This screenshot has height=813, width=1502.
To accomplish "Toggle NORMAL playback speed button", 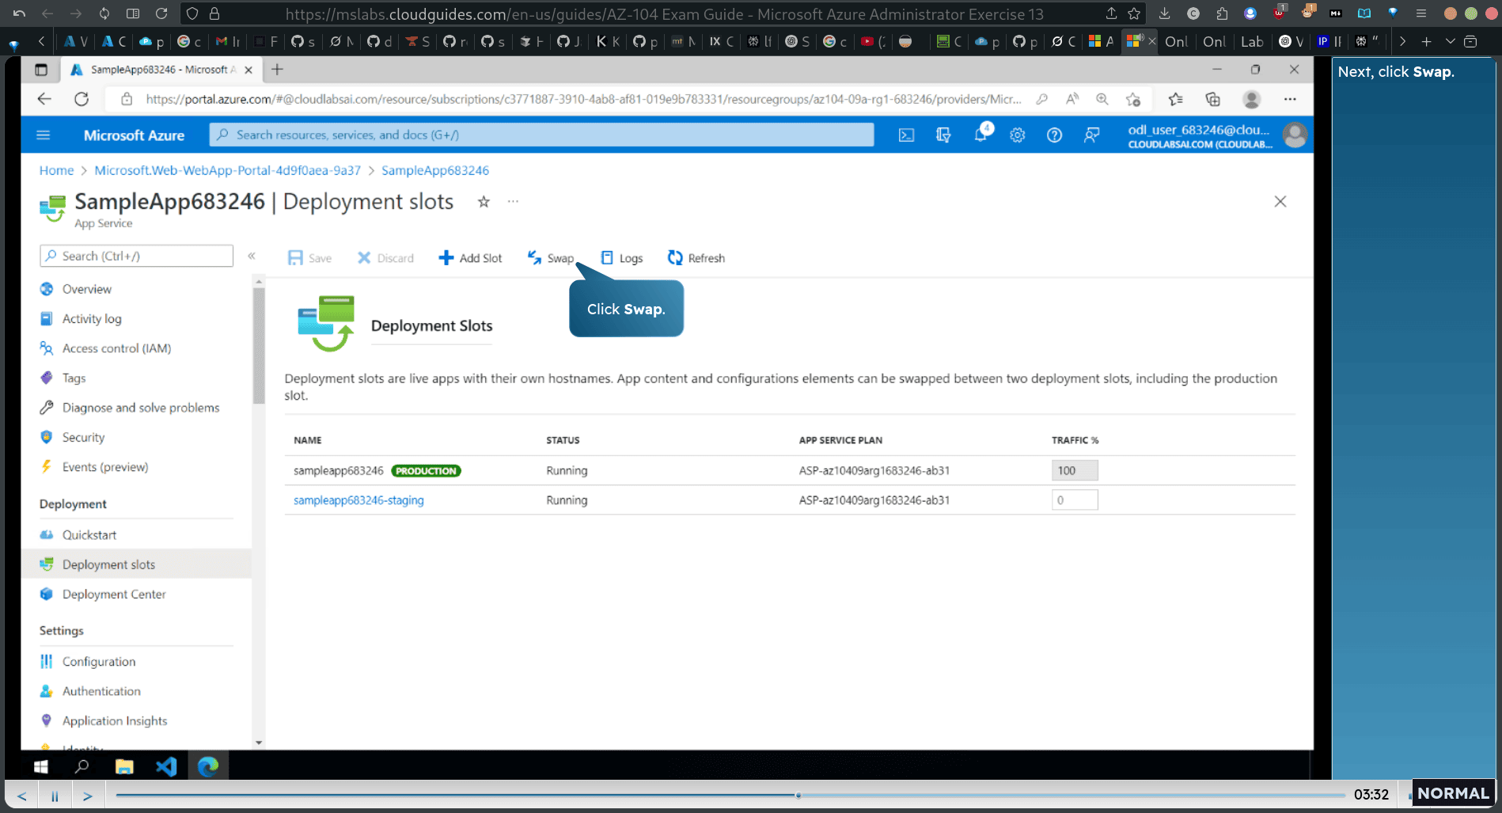I will [x=1453, y=793].
